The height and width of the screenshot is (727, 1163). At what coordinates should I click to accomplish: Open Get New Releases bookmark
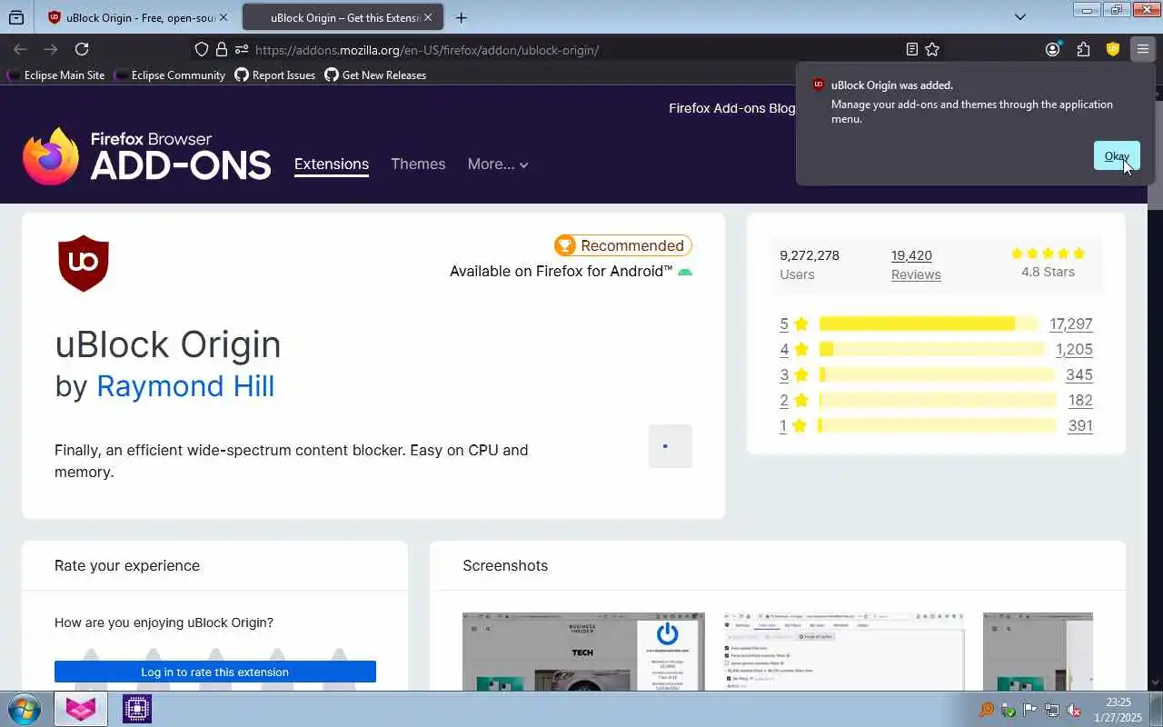click(x=375, y=75)
